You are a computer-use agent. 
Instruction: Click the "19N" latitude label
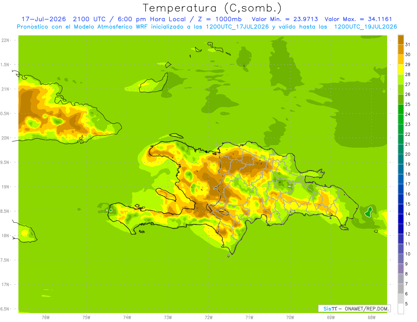(x=5, y=187)
